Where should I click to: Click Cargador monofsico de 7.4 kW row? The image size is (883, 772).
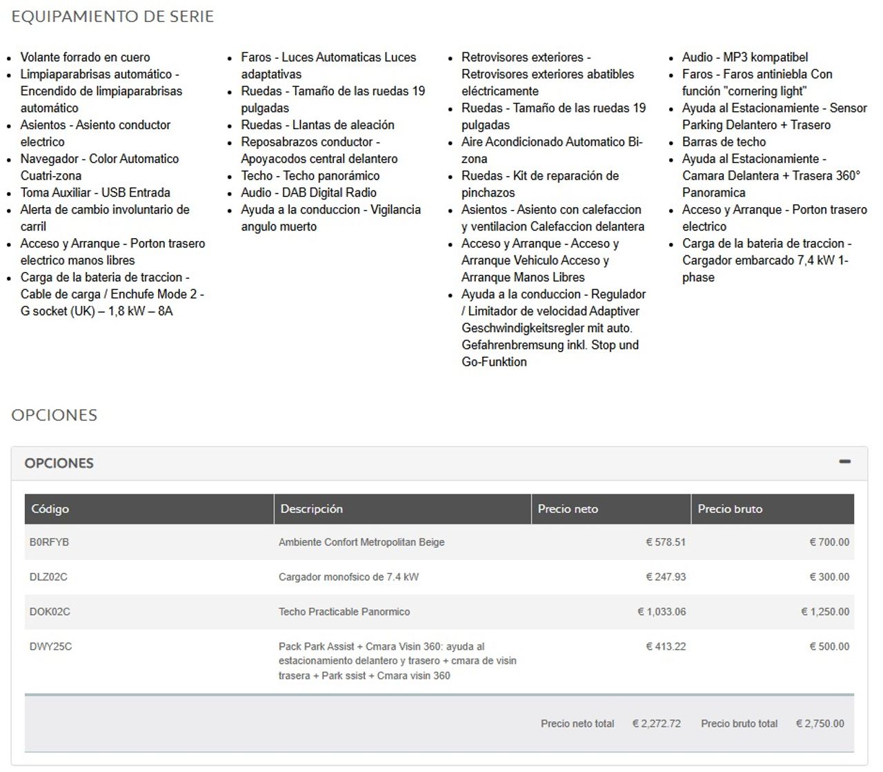click(348, 577)
